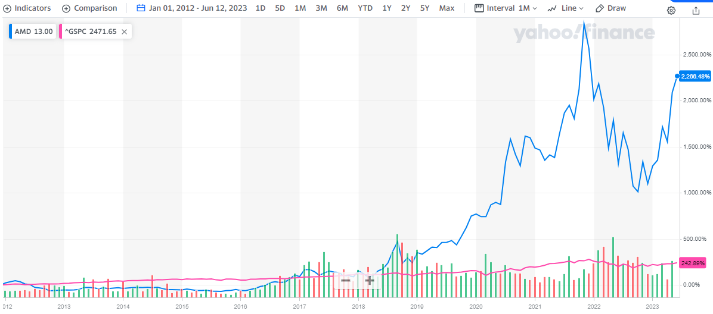The image size is (713, 314).
Task: Click the ^GSPC 2471.65 legend label
Action: pyautogui.click(x=91, y=32)
